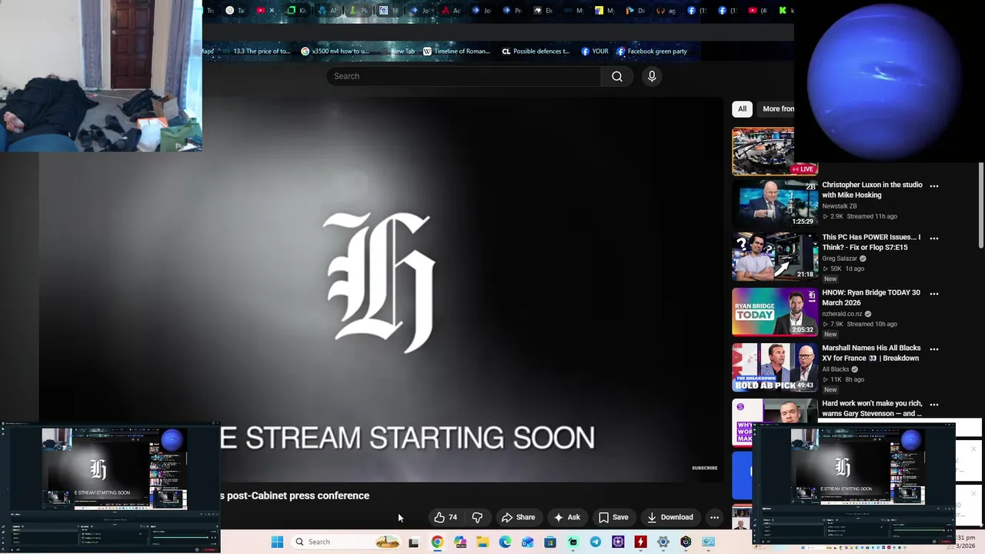
Task: Click the Newstalk ZB channel name
Action: click(x=839, y=206)
